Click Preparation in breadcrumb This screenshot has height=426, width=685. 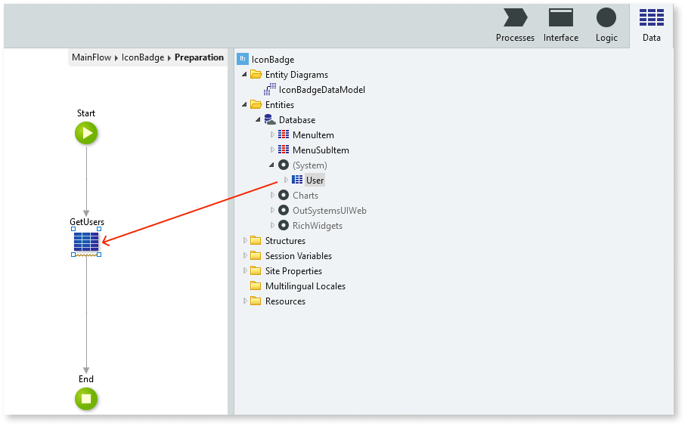[199, 57]
